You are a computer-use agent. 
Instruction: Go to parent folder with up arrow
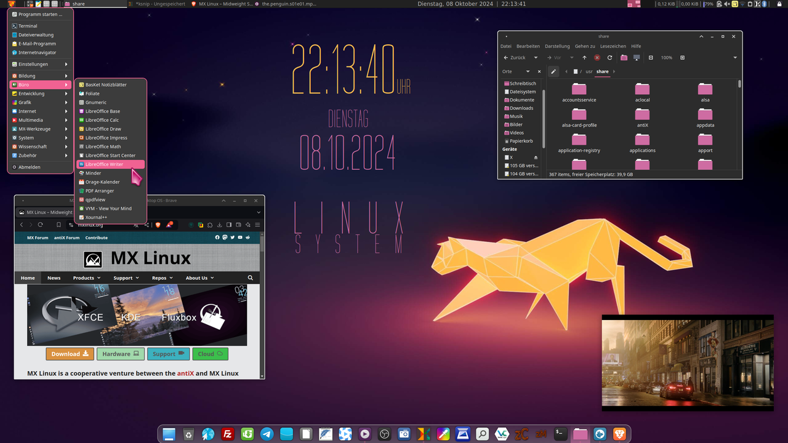[584, 57]
